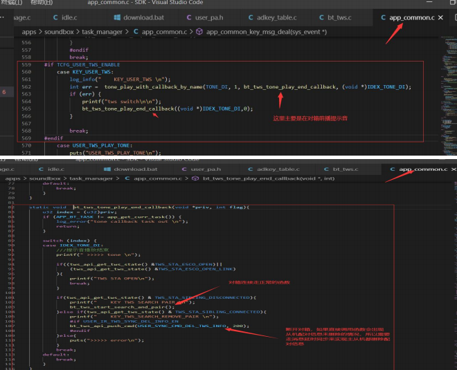The width and height of the screenshot is (457, 370).
Task: Open user_pa.h tab in bottom window
Action: coord(201,169)
